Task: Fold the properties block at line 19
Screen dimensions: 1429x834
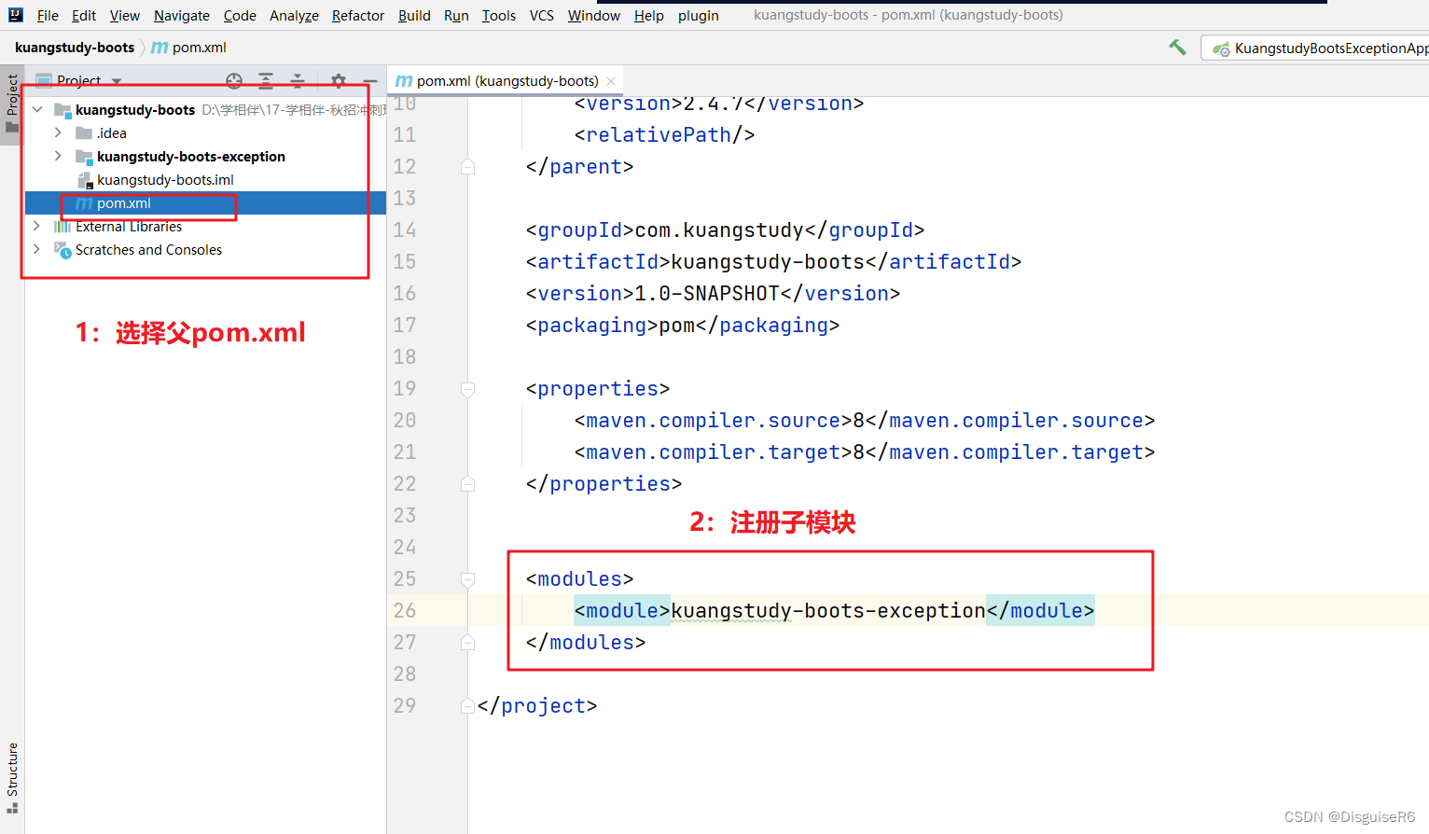Action: (x=468, y=389)
